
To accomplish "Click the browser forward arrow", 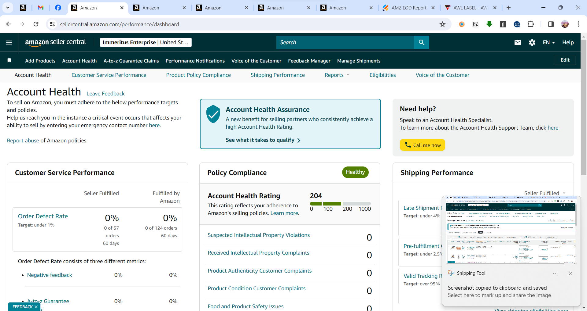I will (x=22, y=24).
